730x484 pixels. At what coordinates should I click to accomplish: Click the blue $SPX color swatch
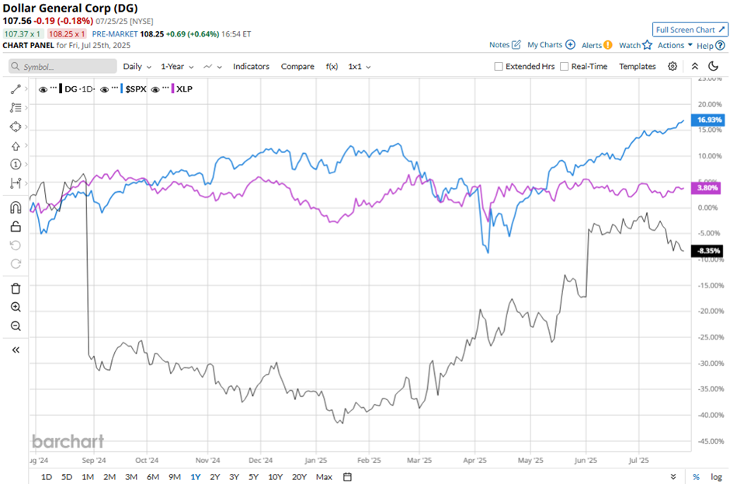tap(122, 89)
